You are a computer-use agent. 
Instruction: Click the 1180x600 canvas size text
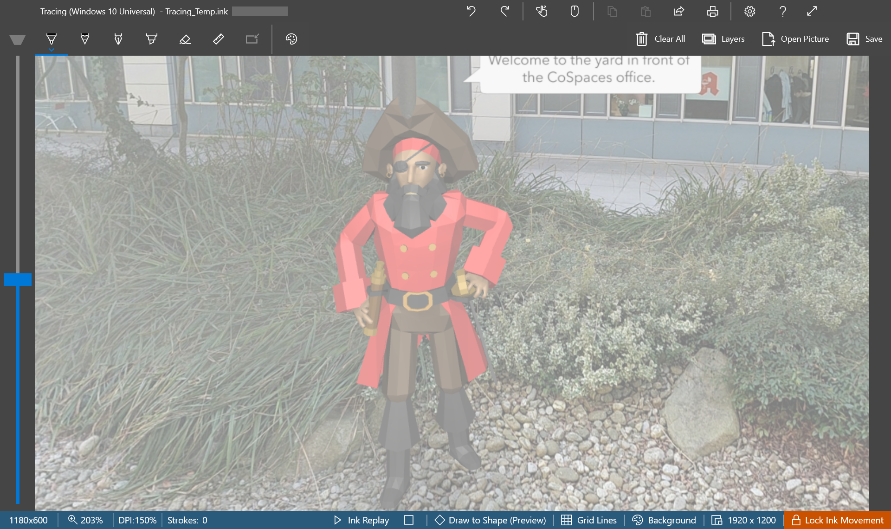[x=28, y=520]
